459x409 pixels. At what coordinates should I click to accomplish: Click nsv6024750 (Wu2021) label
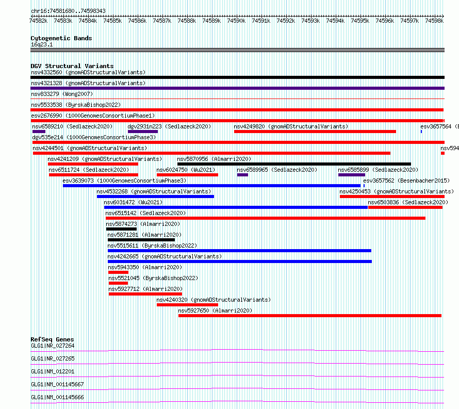(186, 170)
